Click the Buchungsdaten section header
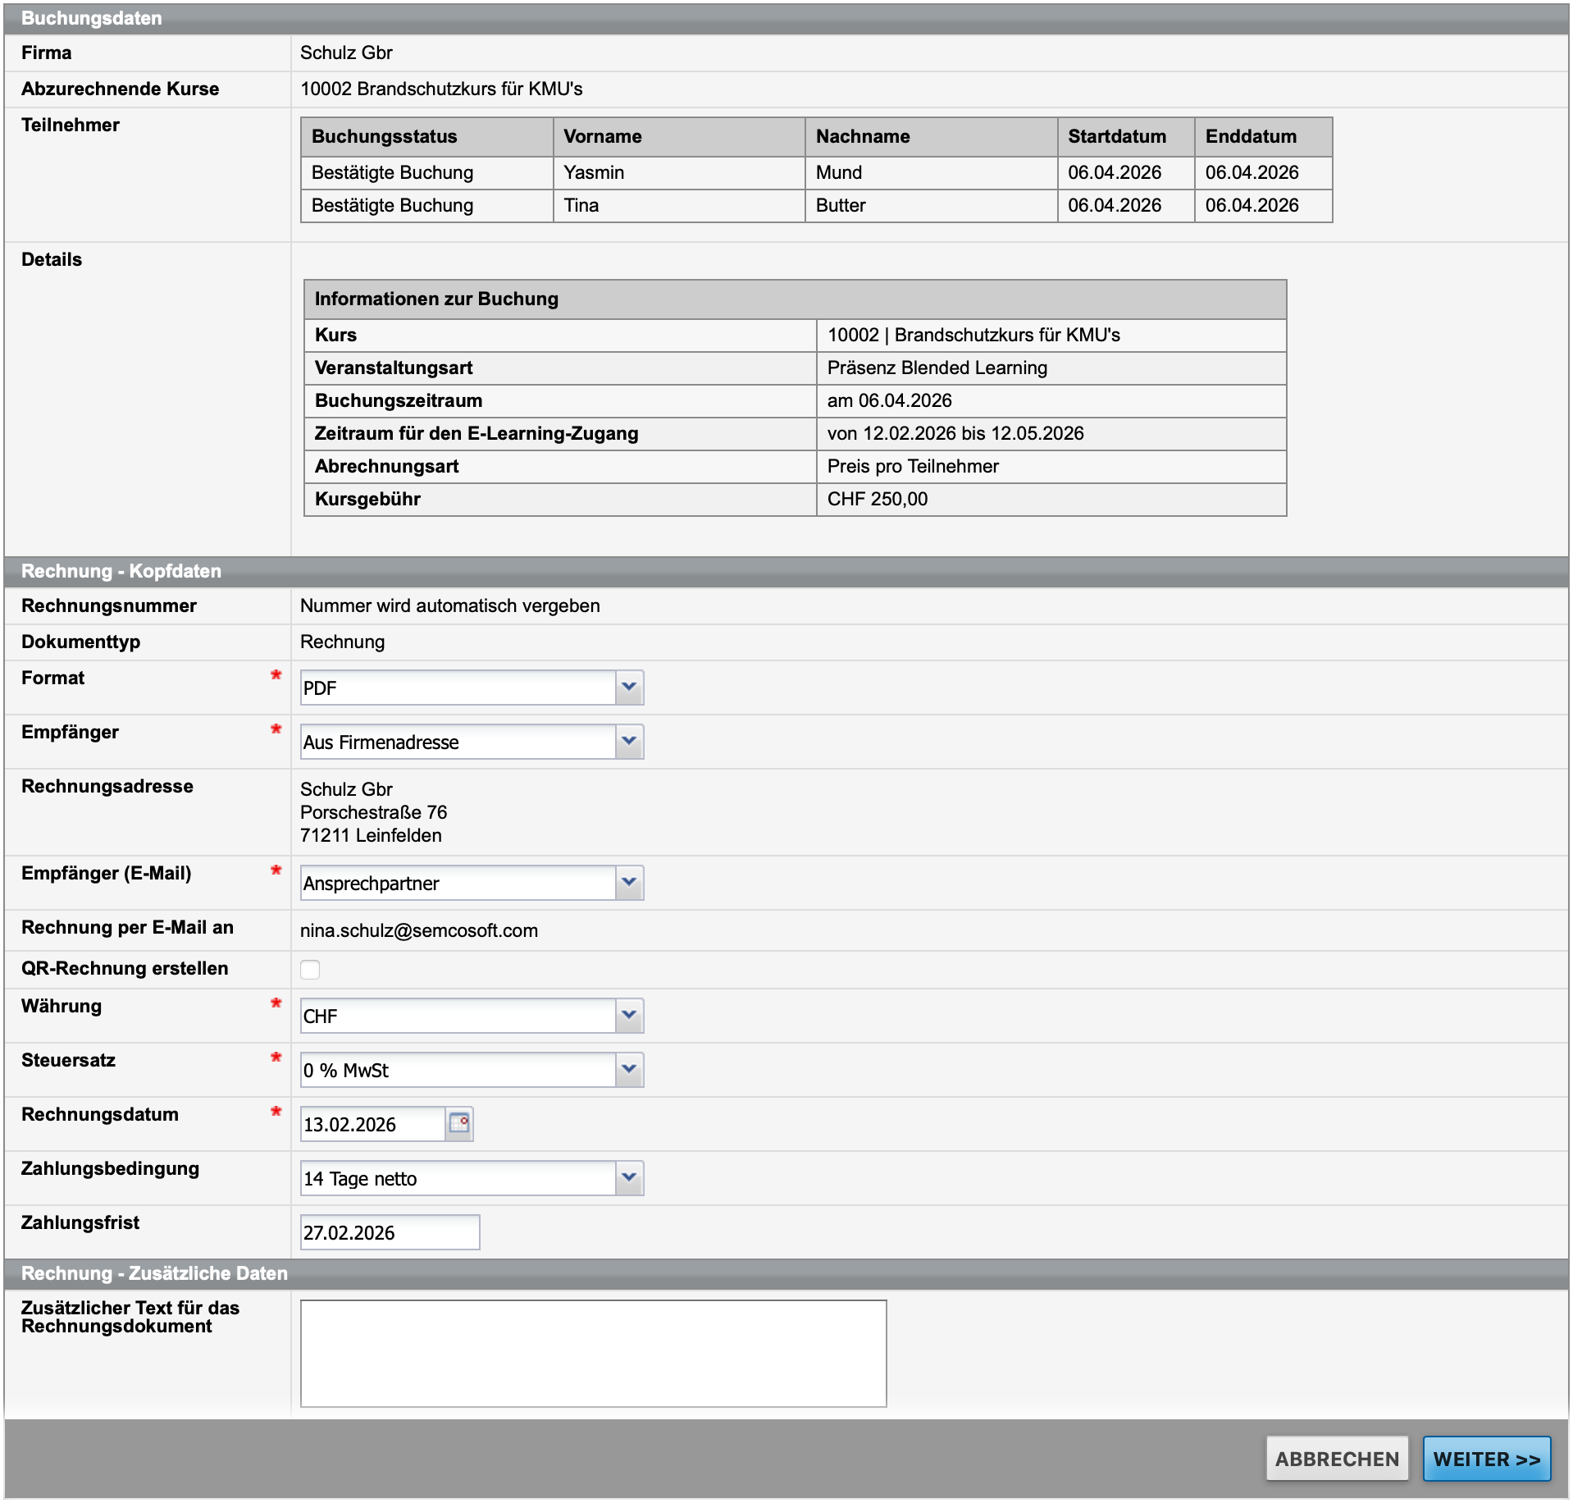The height and width of the screenshot is (1503, 1573). (x=90, y=17)
